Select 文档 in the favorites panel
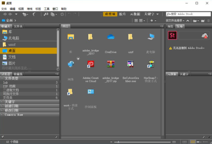This screenshot has width=212, height=144. point(28,57)
